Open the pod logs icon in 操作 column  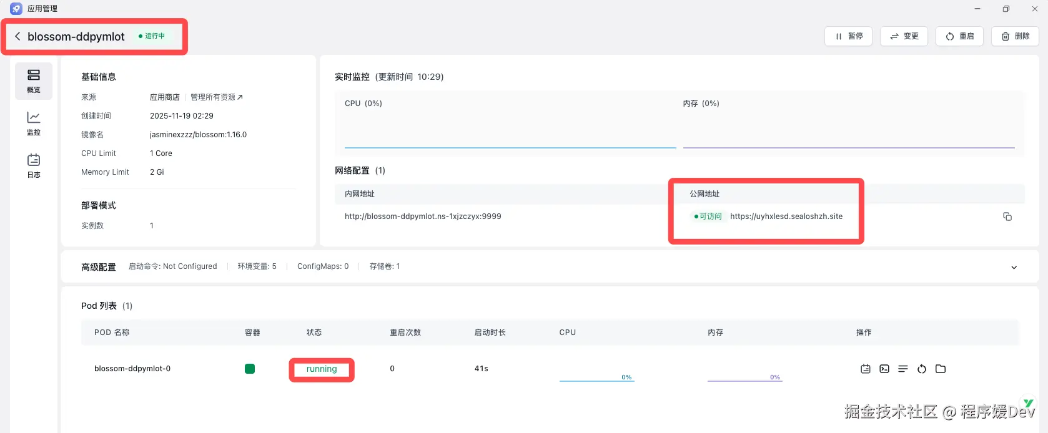865,369
